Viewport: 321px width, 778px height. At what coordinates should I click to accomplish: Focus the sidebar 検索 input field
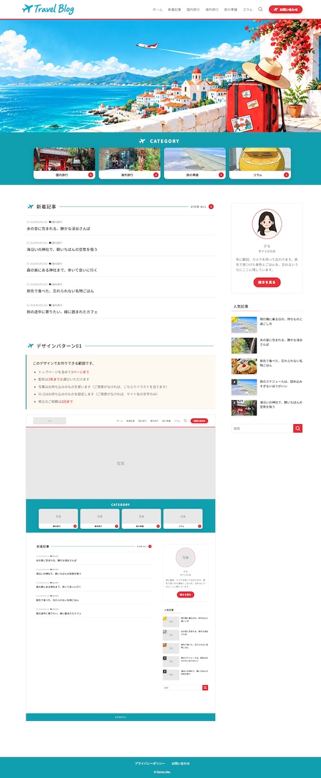click(x=262, y=429)
